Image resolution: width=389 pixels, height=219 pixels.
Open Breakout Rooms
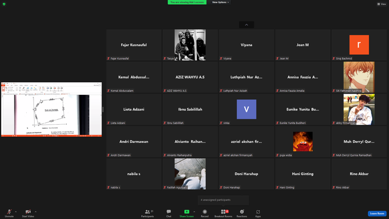223,213
